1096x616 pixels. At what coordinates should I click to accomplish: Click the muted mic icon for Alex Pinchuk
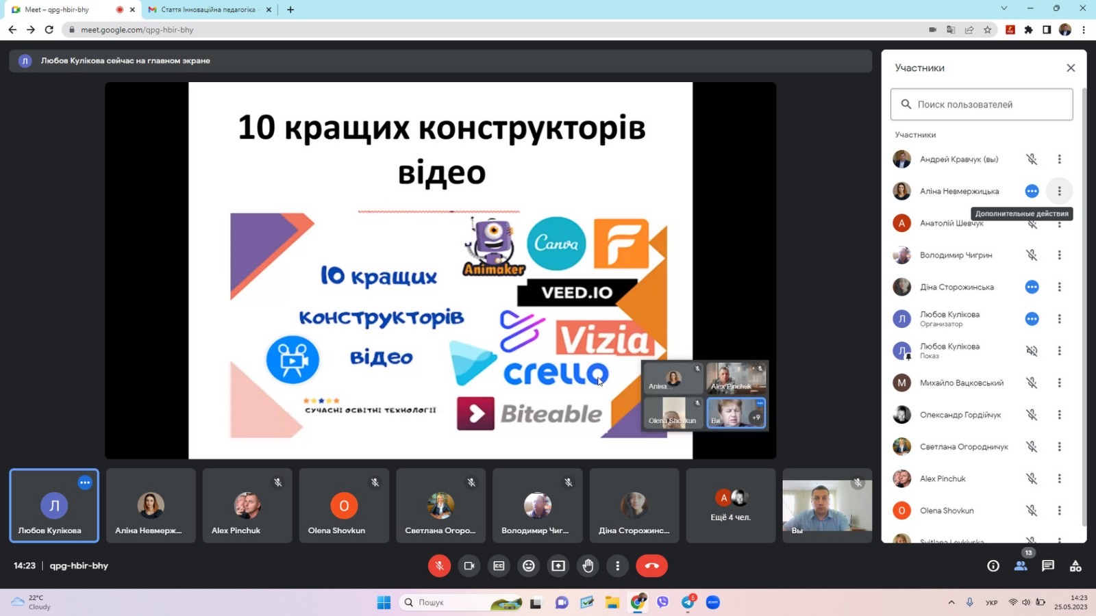tap(1032, 478)
